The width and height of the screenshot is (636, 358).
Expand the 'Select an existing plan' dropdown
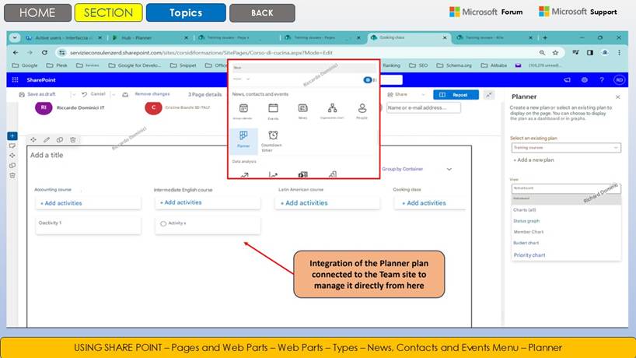click(565, 147)
